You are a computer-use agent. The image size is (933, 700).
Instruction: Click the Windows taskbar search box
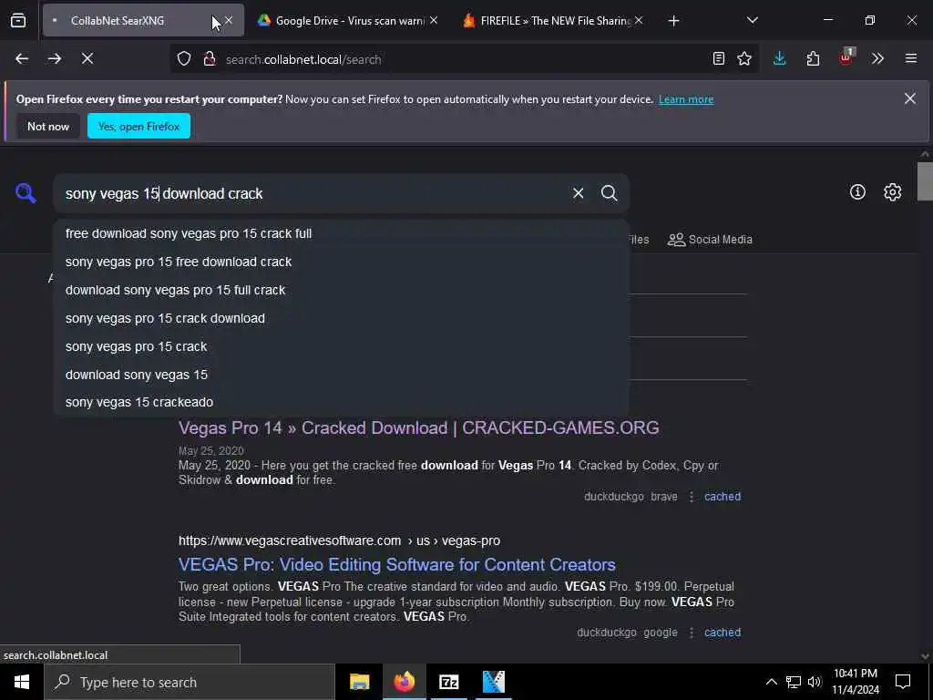pyautogui.click(x=190, y=682)
